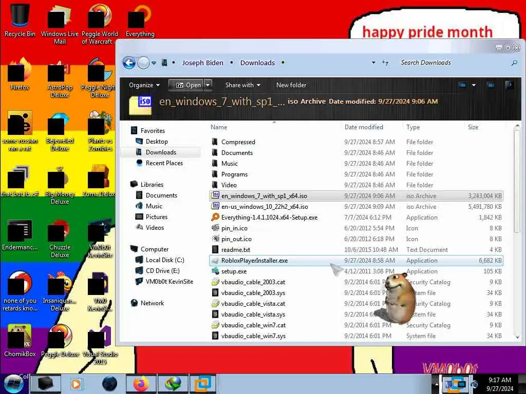Open the view options dropdown arrow
526x394 pixels.
pyautogui.click(x=474, y=85)
